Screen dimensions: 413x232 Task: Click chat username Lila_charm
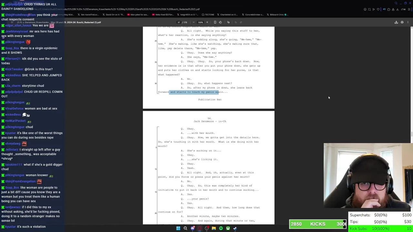pyautogui.click(x=13, y=86)
